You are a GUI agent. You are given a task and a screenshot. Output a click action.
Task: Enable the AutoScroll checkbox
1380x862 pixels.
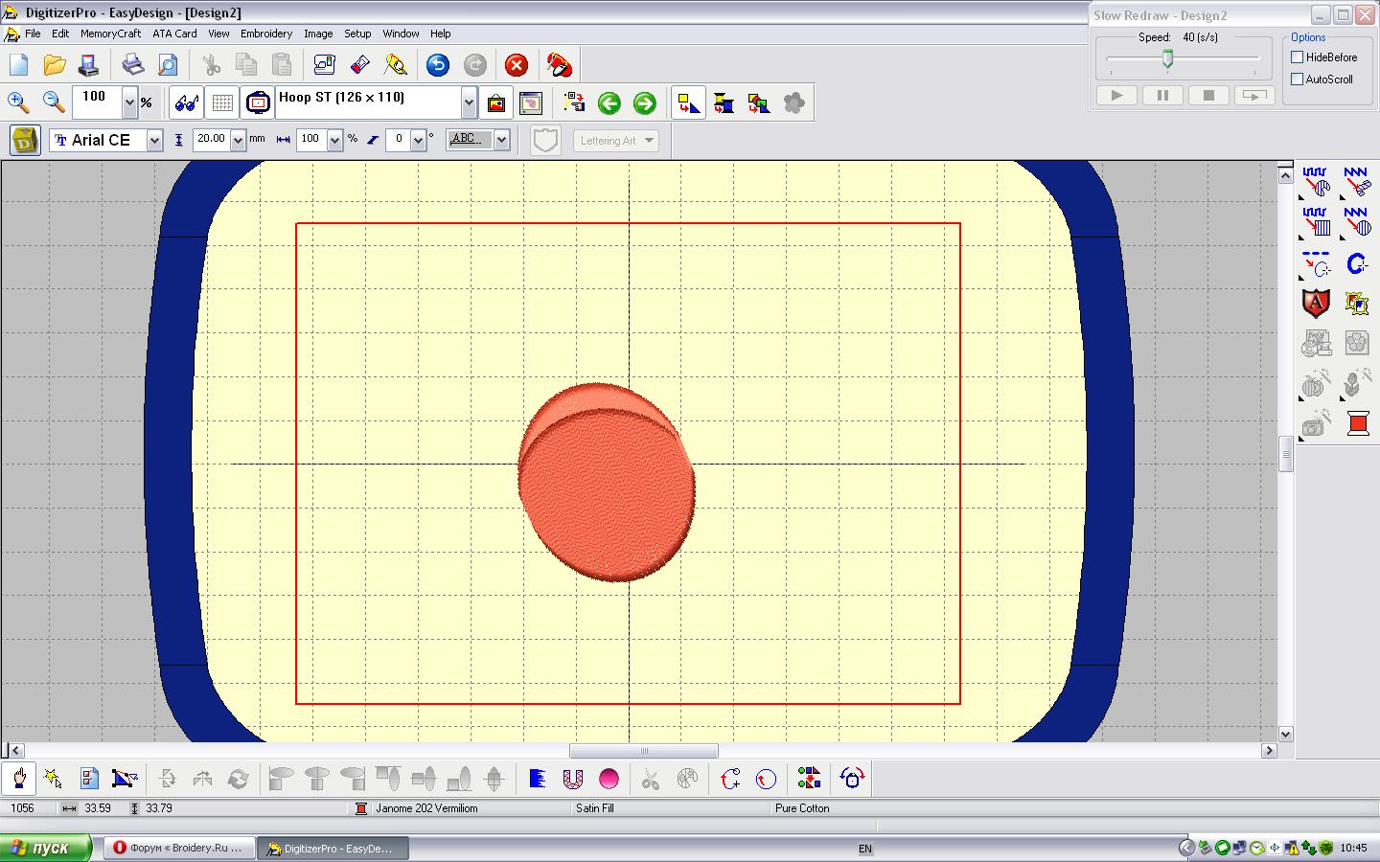coord(1298,79)
